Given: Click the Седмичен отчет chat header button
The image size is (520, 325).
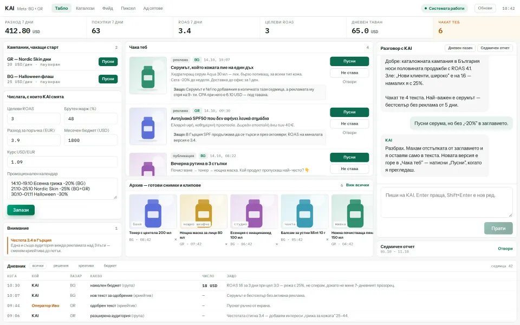Looking at the screenshot, I should pos(495,48).
